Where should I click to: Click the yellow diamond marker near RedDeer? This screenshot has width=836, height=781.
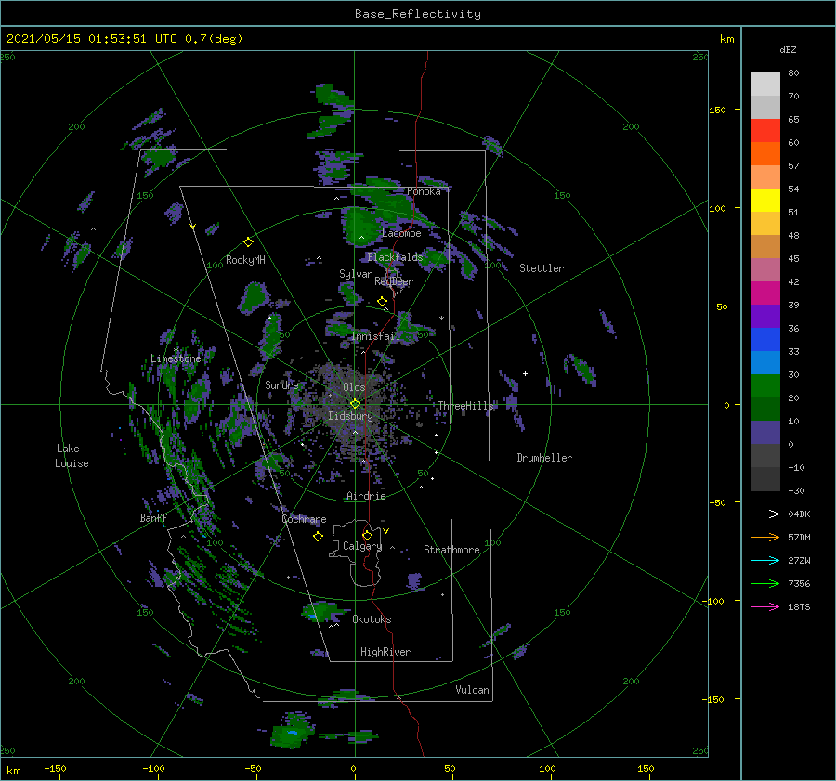[382, 302]
